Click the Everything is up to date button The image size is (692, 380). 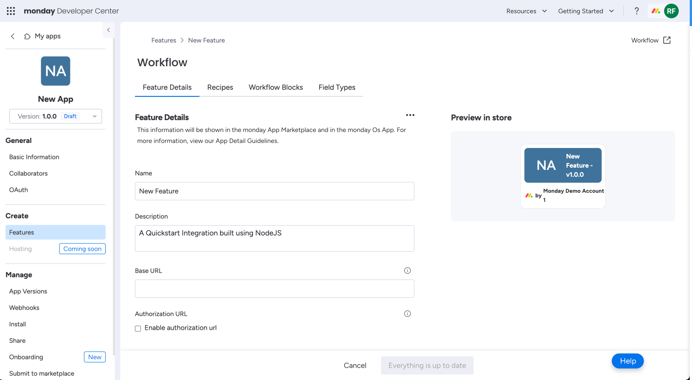coord(427,365)
